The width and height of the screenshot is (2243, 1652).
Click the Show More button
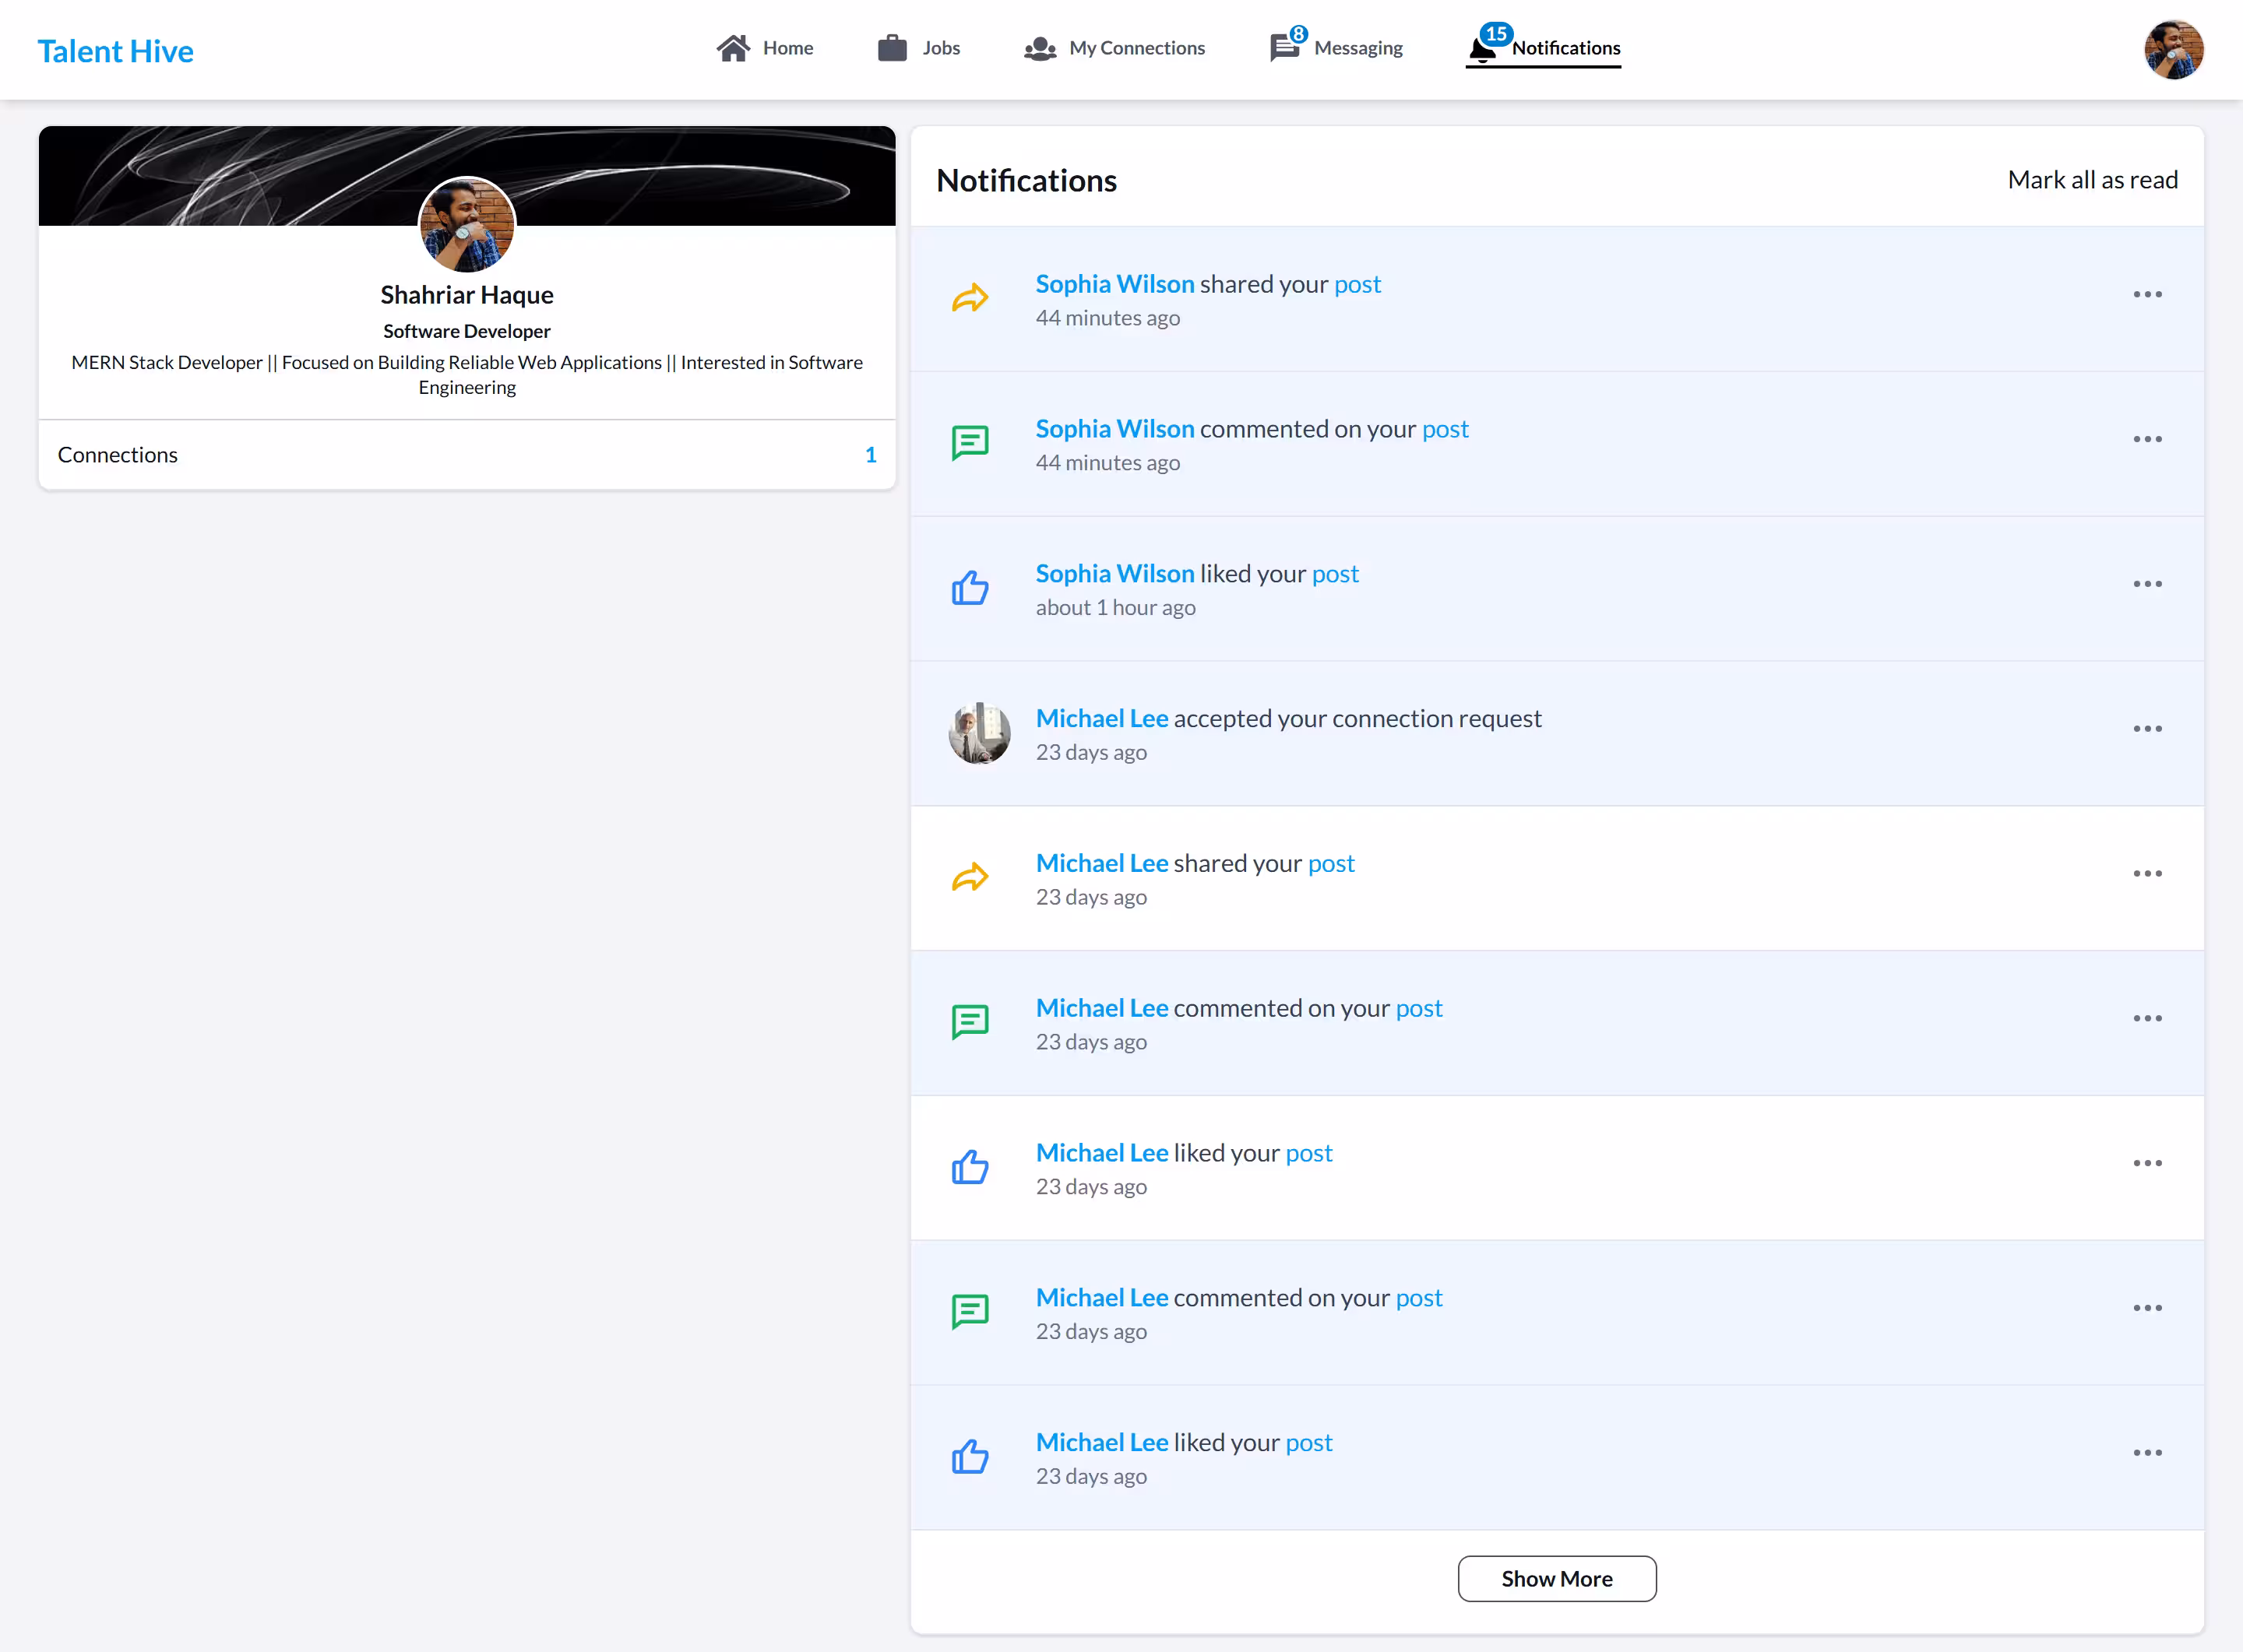[x=1557, y=1579]
